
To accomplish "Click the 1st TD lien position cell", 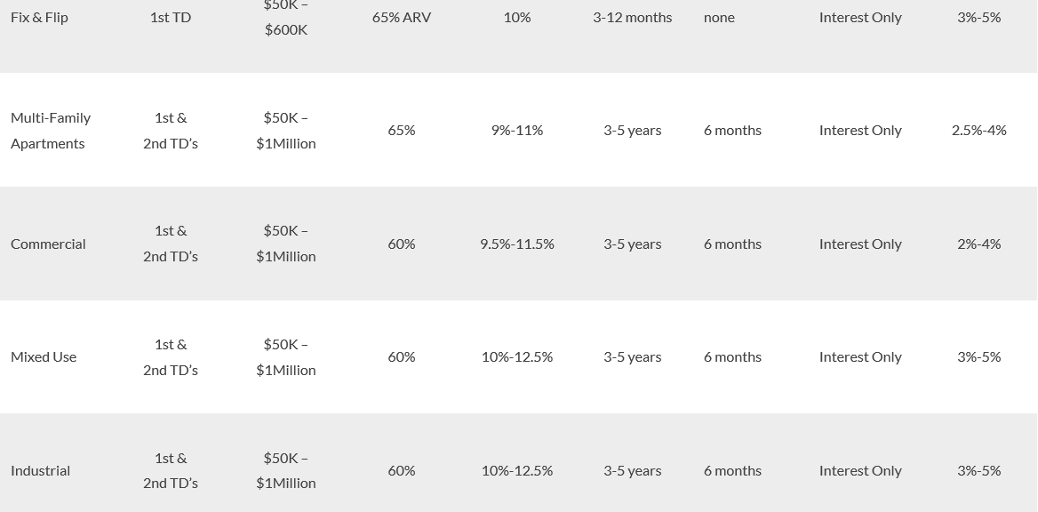I will (170, 17).
